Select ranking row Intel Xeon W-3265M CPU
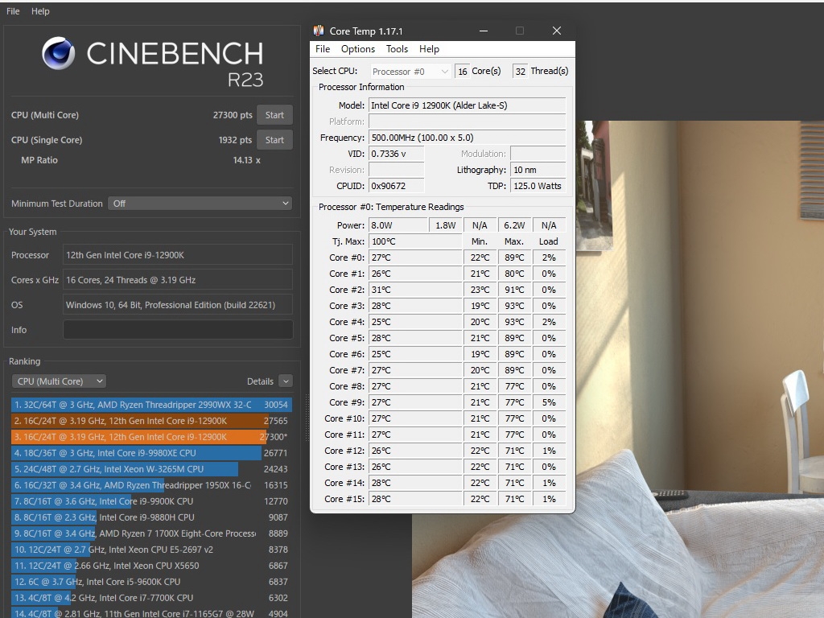The height and width of the screenshot is (618, 824). point(151,469)
